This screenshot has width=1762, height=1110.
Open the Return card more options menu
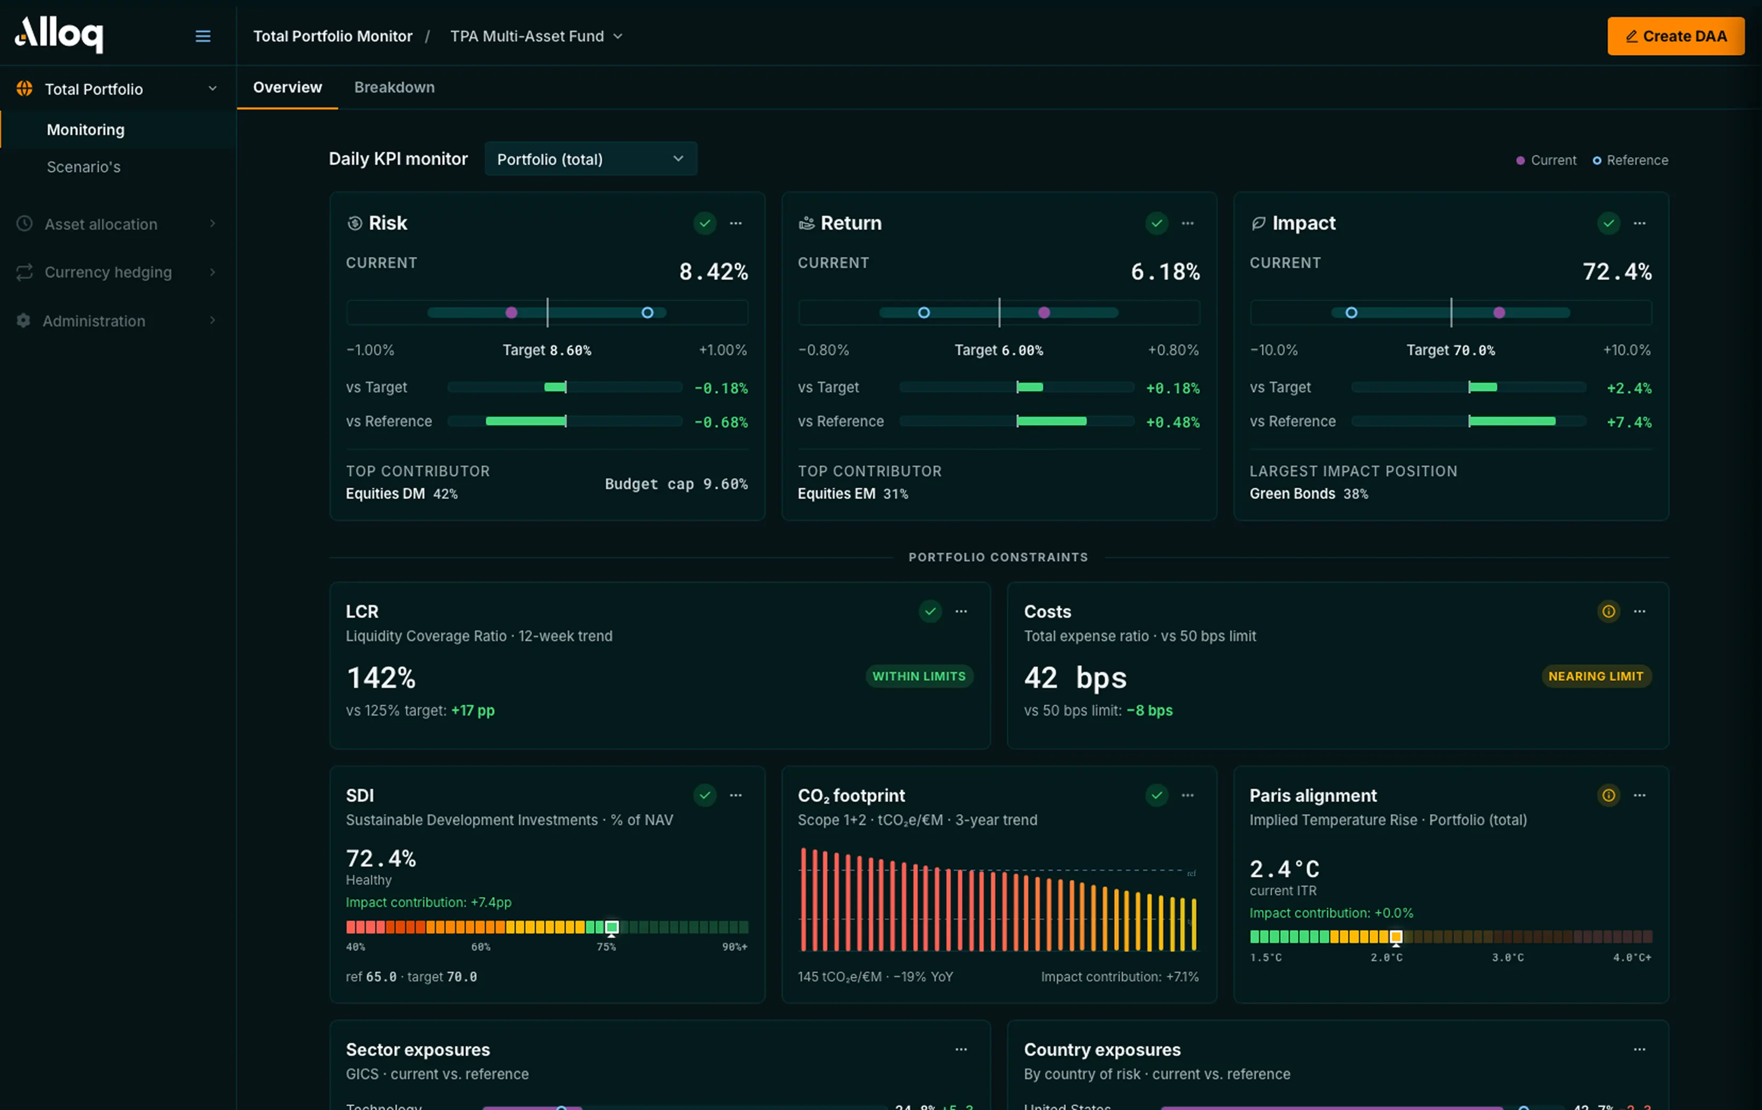pos(1188,223)
